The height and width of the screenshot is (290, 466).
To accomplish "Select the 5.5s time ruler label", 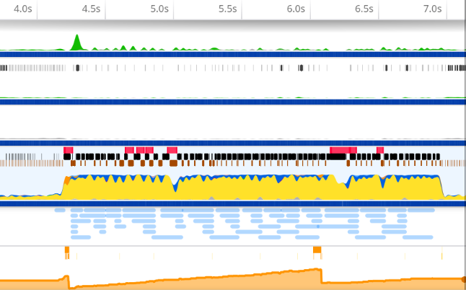I will (x=227, y=9).
